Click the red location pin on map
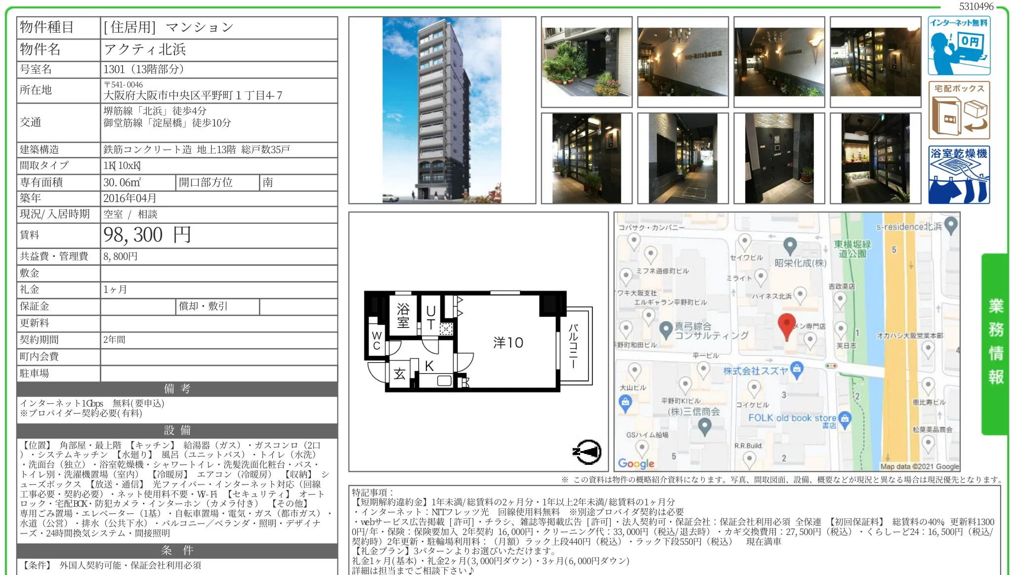This screenshot has width=1016, height=575. coord(786,325)
